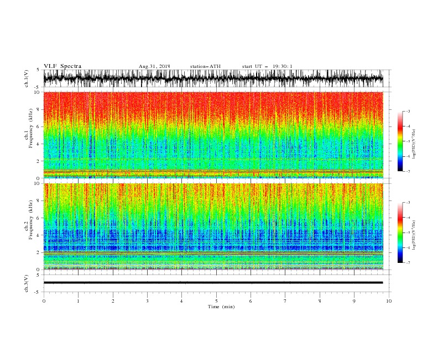Click the time axis tick label "5"

[x=216, y=301]
